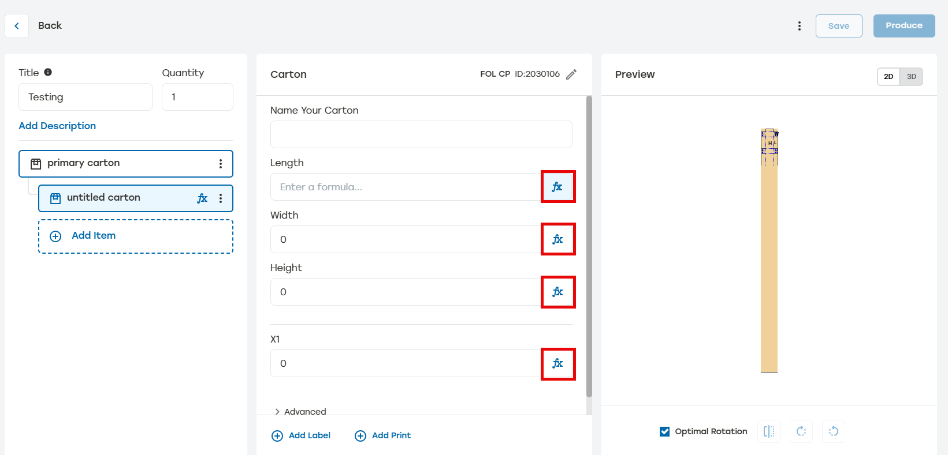Rotate preview counterclockwise

(x=834, y=431)
